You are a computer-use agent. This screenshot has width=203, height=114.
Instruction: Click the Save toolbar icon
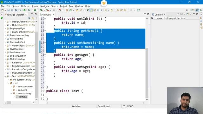coord(9,10)
